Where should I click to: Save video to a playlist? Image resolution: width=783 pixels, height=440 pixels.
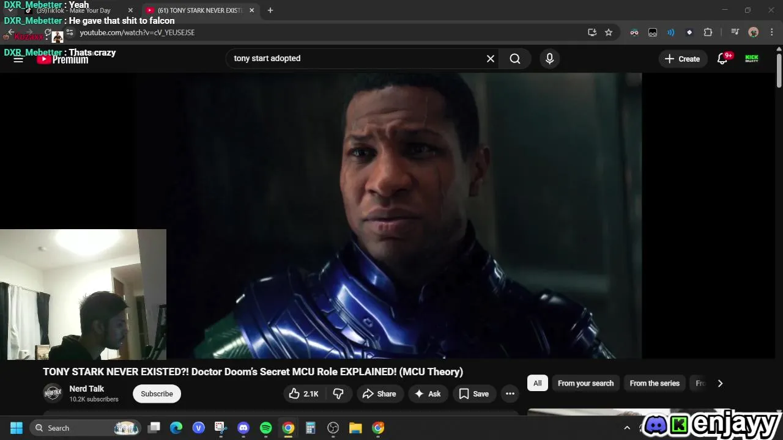coord(474,394)
